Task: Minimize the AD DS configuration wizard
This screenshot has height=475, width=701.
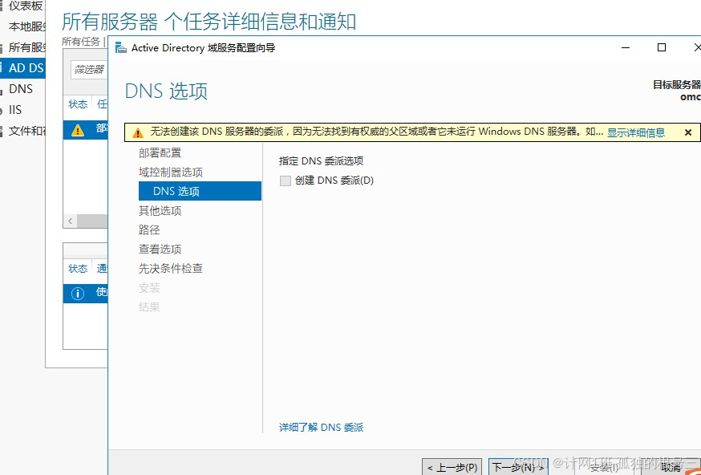Action: coord(626,47)
